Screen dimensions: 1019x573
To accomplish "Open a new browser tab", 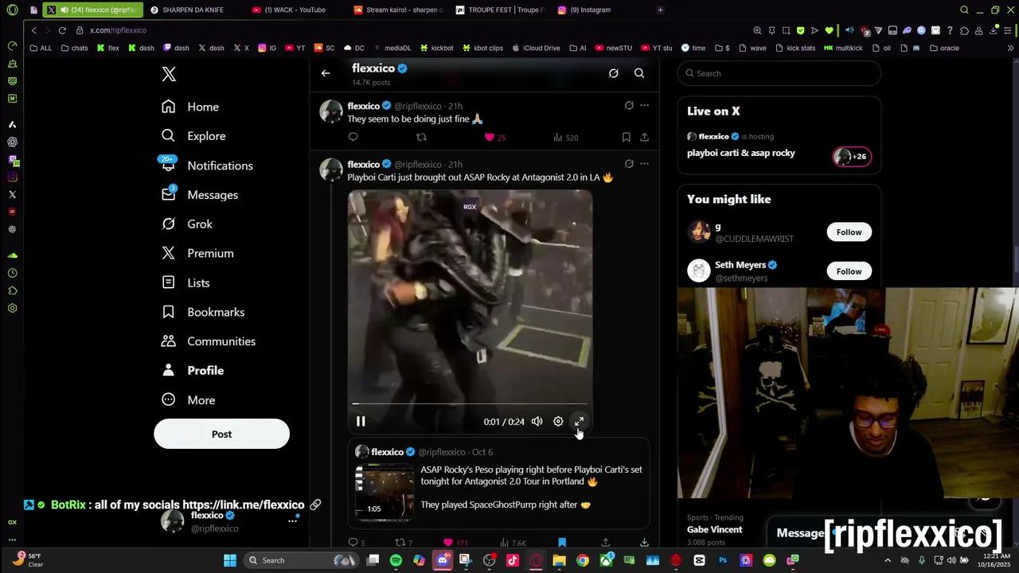I will (660, 10).
